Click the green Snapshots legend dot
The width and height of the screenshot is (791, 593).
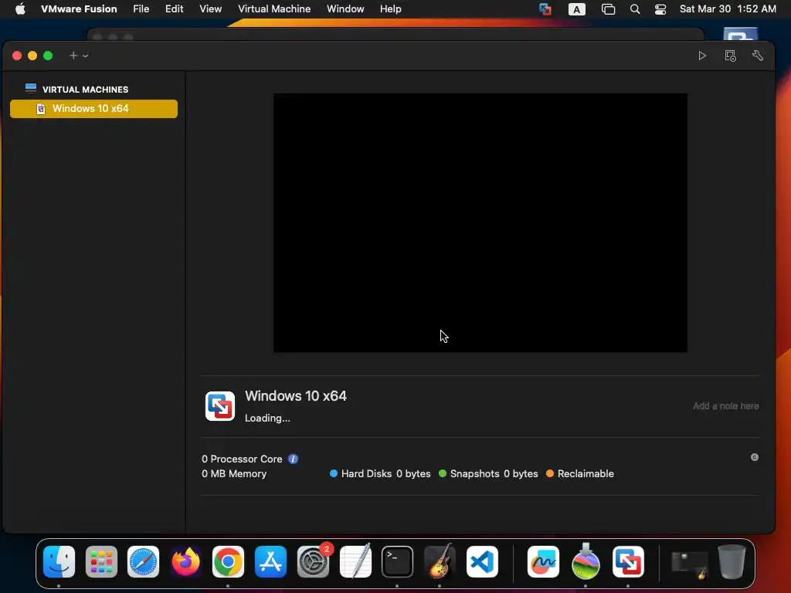(x=443, y=473)
